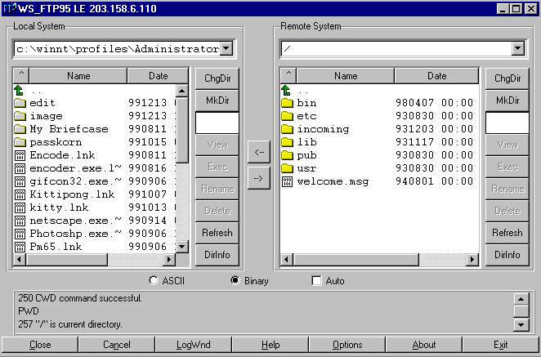541x357 pixels.
Task: Click the welcome.msg file icon
Action: pos(287,182)
